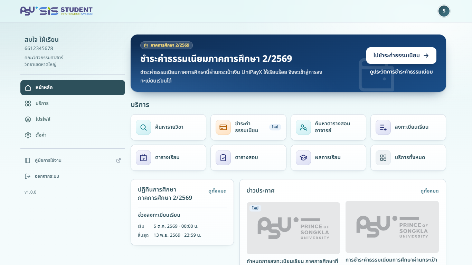The height and width of the screenshot is (265, 472).
Task: Open the news thumbnail above การชำระค่าธรรมเนียมการศึกษาผ่านกระเป๋า
Action: tap(392, 227)
